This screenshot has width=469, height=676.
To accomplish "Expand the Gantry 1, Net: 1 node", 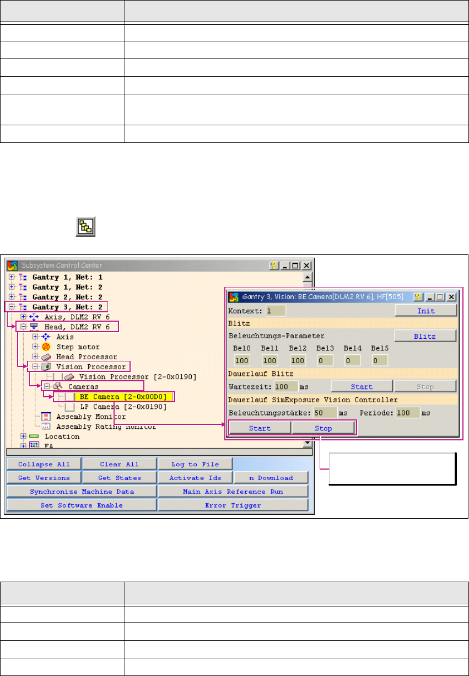I will pyautogui.click(x=12, y=277).
